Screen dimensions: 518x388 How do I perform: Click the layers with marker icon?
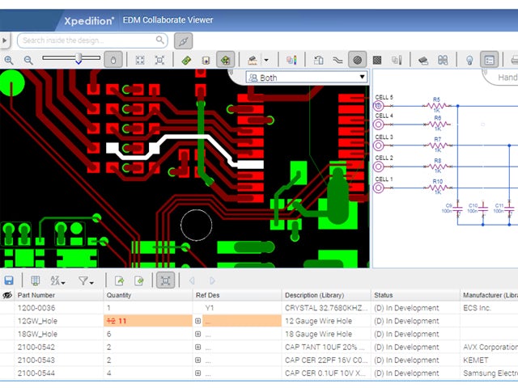click(x=397, y=60)
